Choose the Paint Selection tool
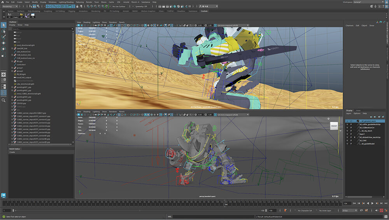 (4, 37)
